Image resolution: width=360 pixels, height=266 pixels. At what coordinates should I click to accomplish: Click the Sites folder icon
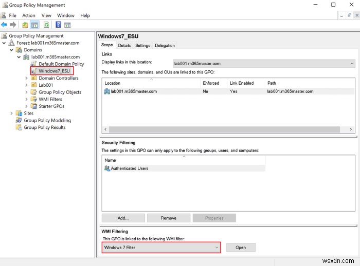(19, 113)
